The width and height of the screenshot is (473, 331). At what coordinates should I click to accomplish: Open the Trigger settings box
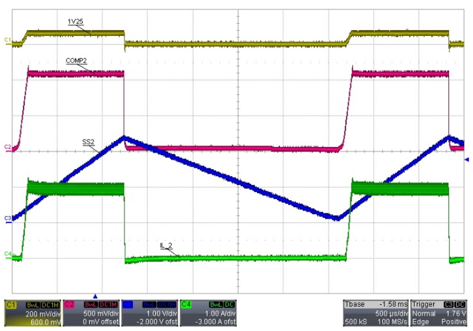tap(439, 314)
